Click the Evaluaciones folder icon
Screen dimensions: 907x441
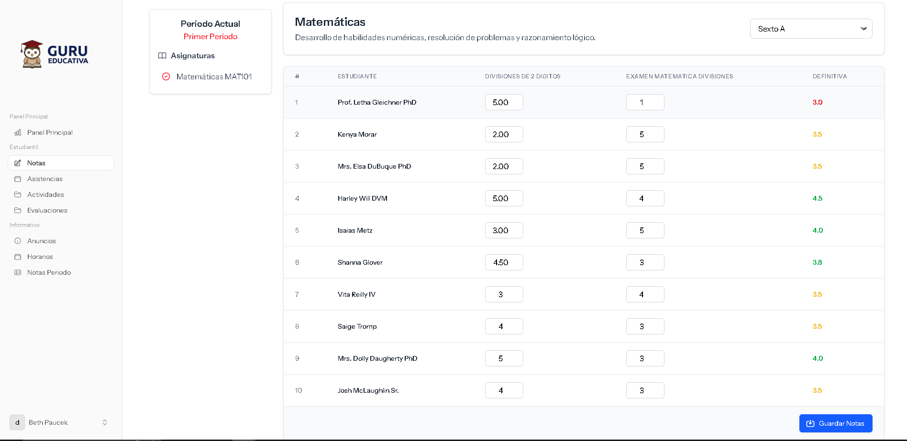18,210
